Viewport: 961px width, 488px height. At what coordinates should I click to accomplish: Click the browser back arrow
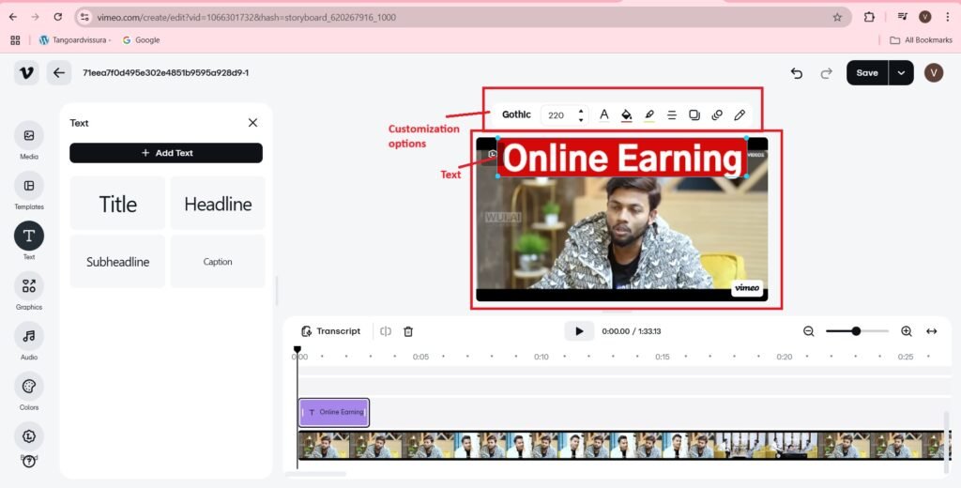tap(13, 17)
